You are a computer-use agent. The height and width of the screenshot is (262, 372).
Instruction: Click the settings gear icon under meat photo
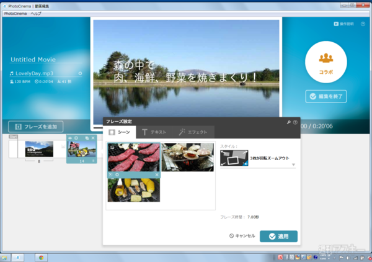tap(117, 174)
